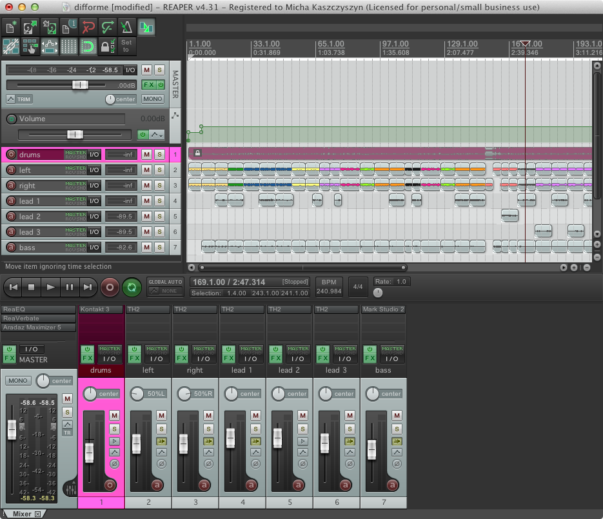Open master envelope button in mixer

pyautogui.click(x=67, y=424)
